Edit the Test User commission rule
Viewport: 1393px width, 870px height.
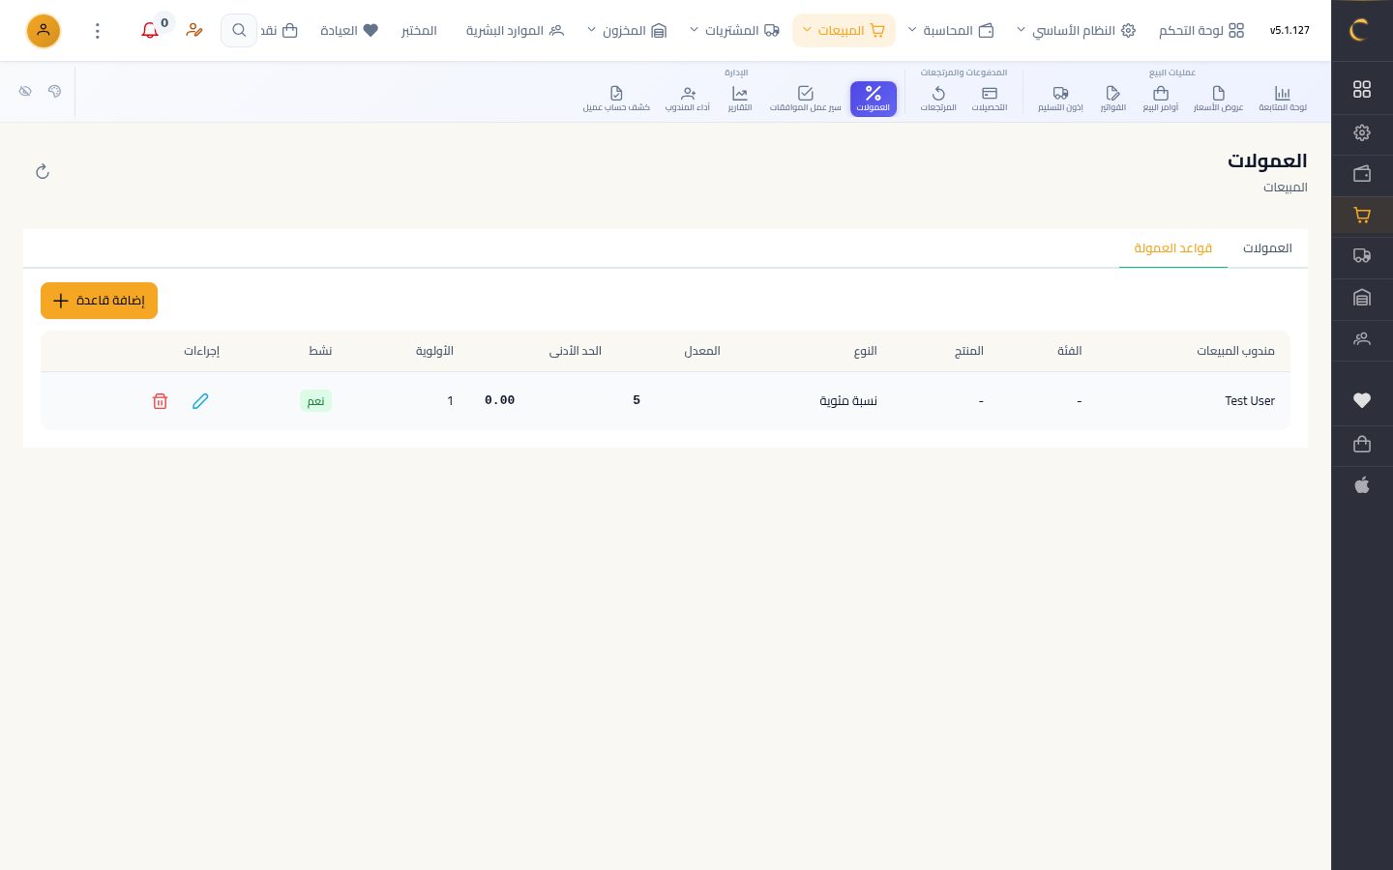(200, 401)
